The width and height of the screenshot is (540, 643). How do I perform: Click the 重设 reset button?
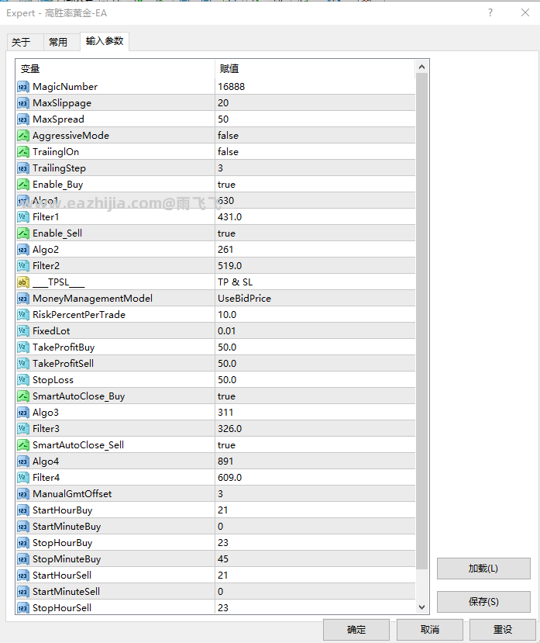pos(503,630)
